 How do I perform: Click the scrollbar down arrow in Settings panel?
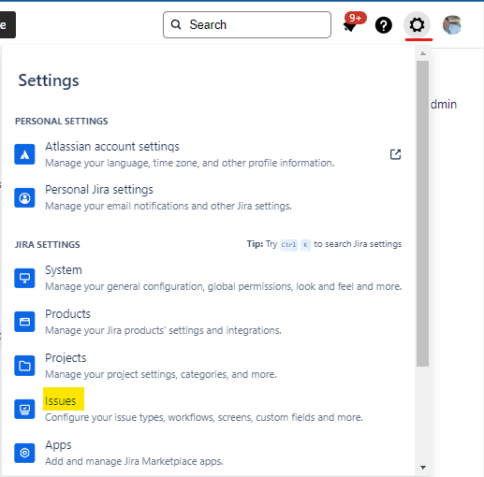[x=423, y=467]
